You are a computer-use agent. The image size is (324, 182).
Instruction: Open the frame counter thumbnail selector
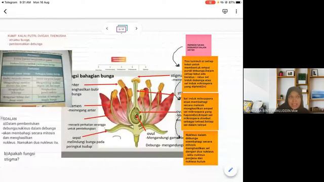[121, 29]
